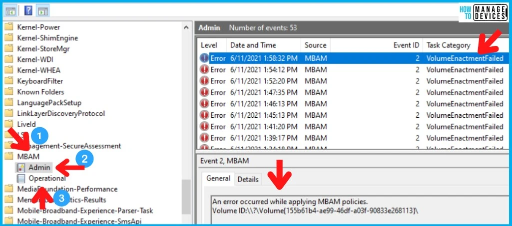Click error icon of 1:45:13 PM event

pos(204,115)
